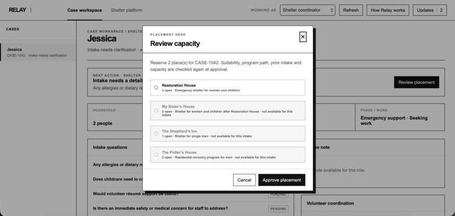Click the immediate safety or medical concern question

point(160,208)
